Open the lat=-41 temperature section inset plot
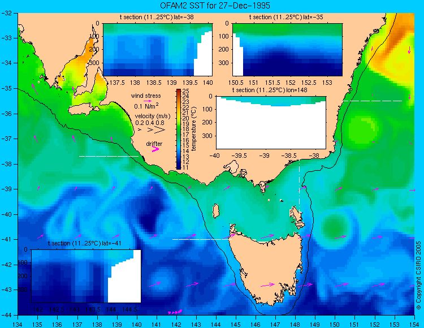The width and height of the screenshot is (424, 328). click(x=86, y=276)
